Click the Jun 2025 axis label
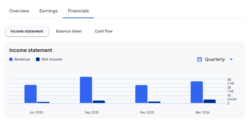The height and width of the screenshot is (124, 252). [36, 113]
